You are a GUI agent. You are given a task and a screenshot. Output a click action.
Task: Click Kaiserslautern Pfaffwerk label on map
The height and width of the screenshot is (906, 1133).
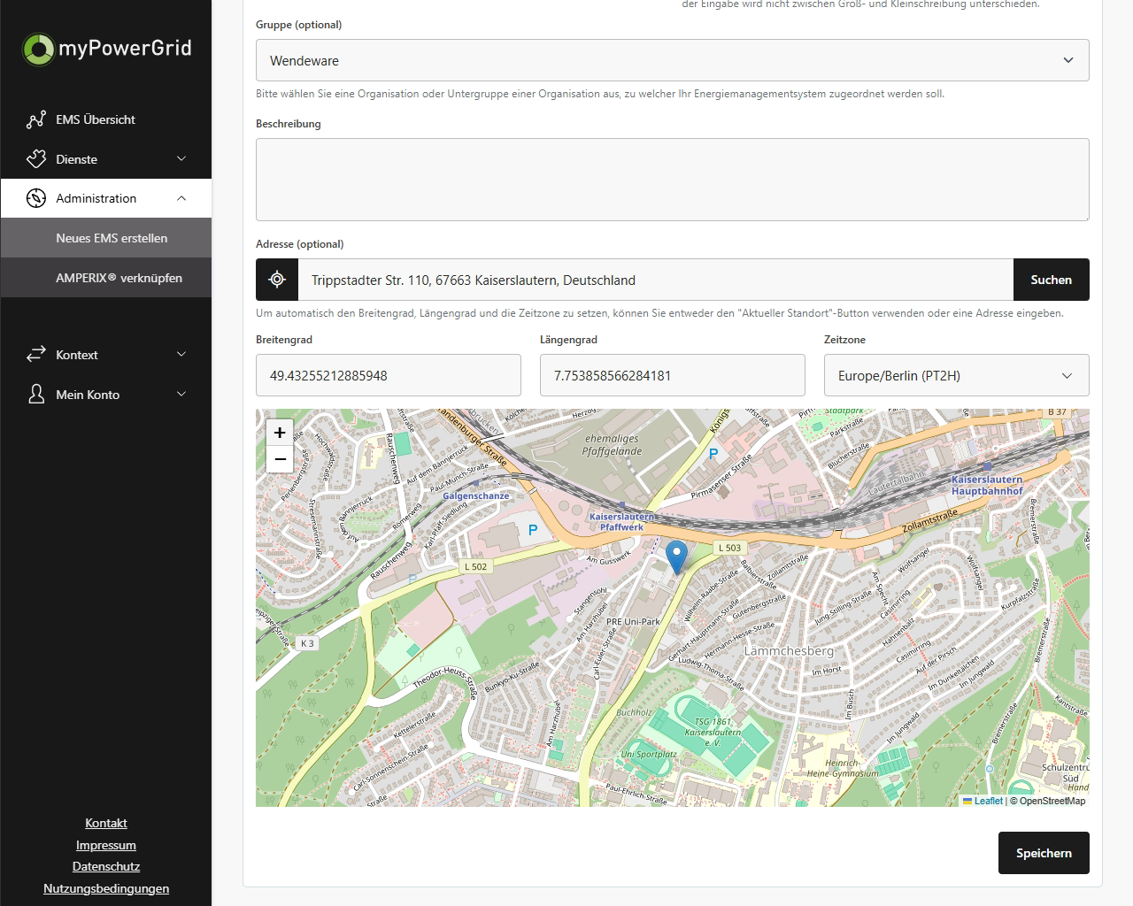621,521
